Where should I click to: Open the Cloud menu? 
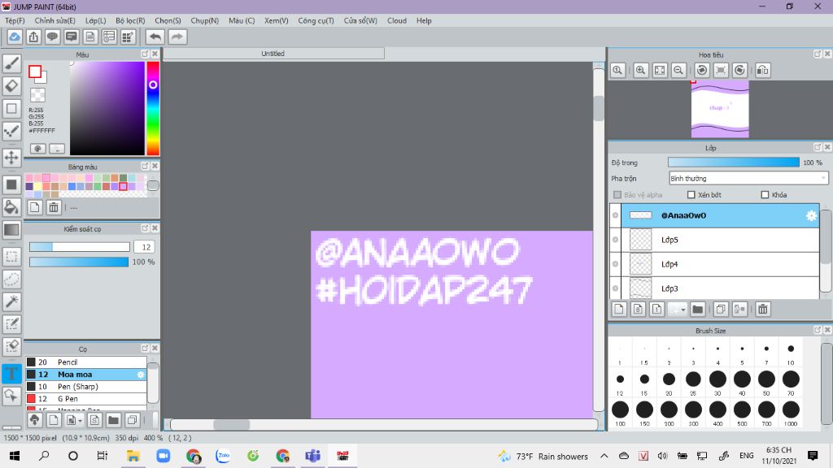pyautogui.click(x=397, y=20)
